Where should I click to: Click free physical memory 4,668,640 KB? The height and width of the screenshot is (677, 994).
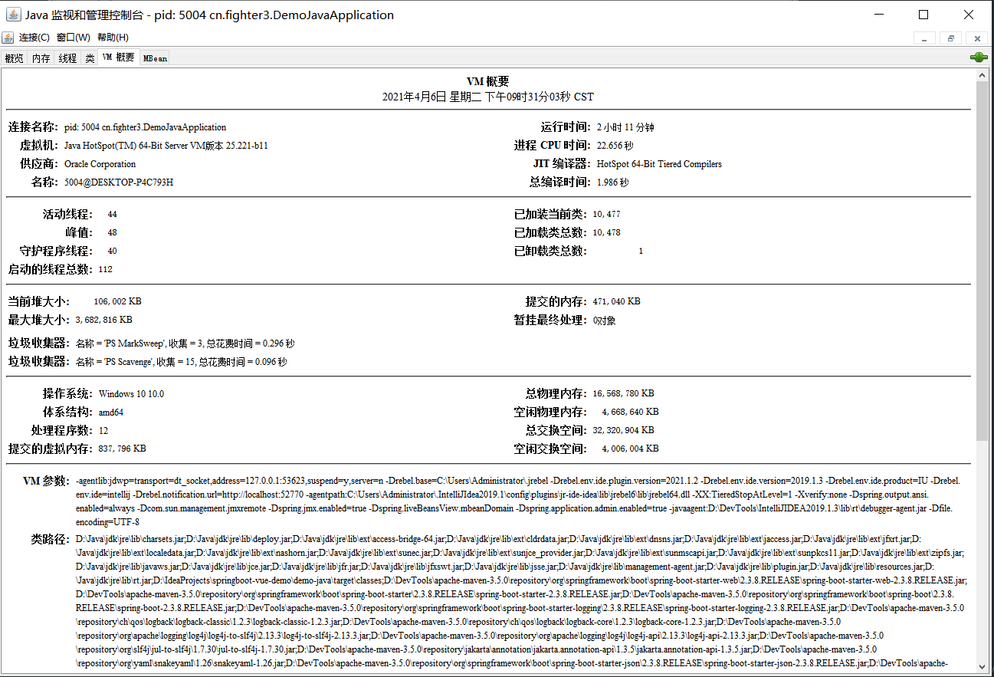[630, 412]
